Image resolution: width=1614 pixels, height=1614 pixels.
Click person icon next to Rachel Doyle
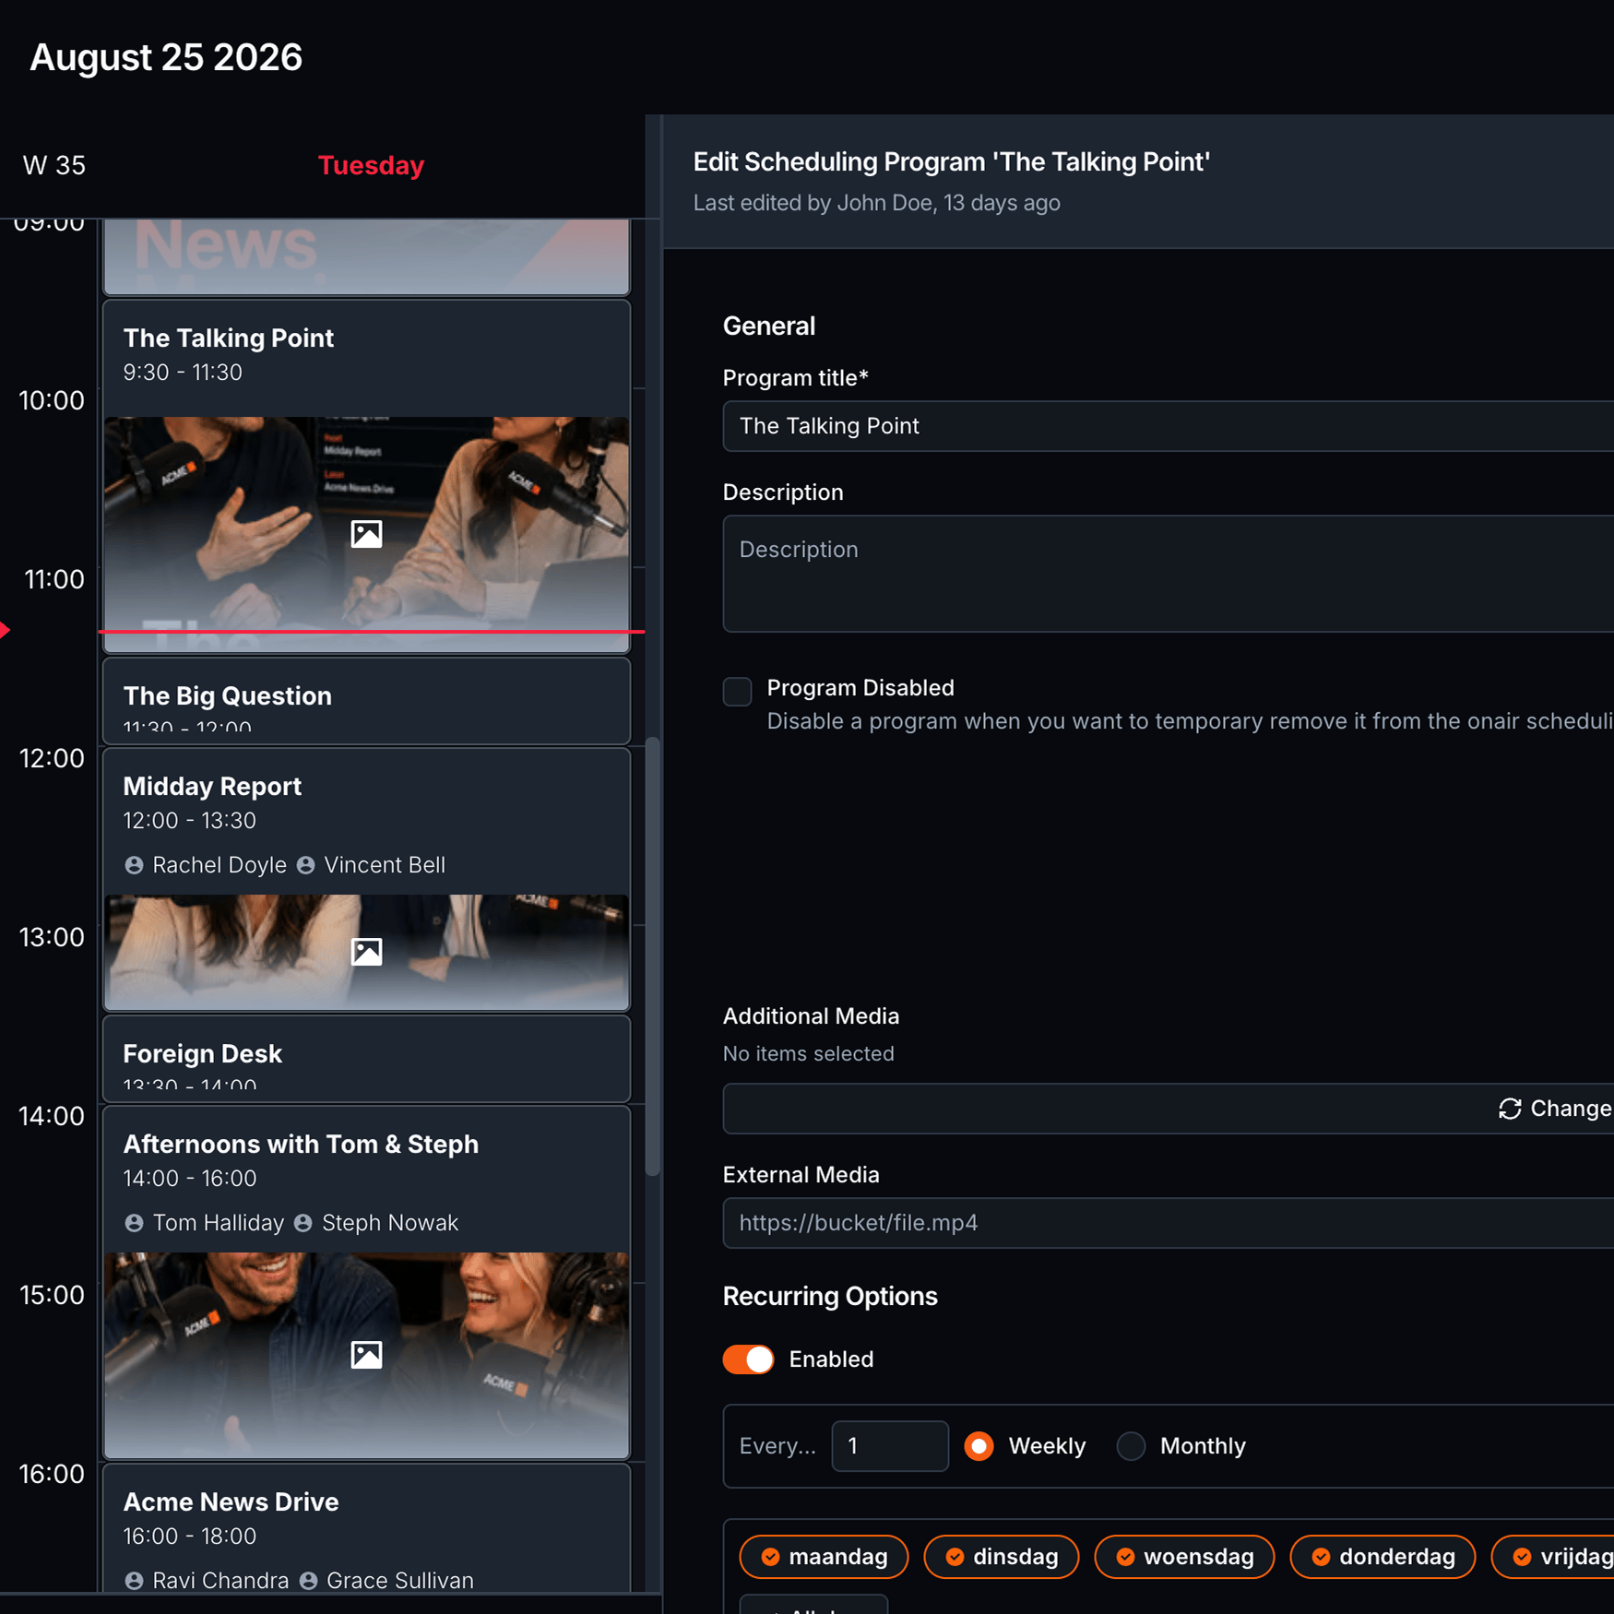[134, 865]
